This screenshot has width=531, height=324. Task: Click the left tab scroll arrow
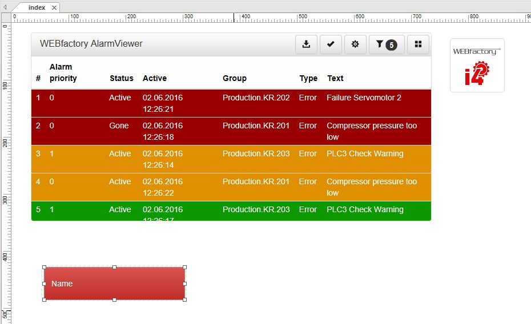pyautogui.click(x=5, y=7)
